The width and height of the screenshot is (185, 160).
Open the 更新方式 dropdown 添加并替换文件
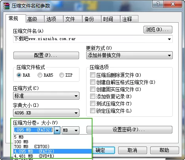(129, 55)
